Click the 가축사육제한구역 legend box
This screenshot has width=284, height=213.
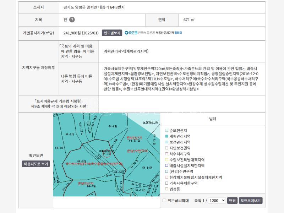pos(166,183)
